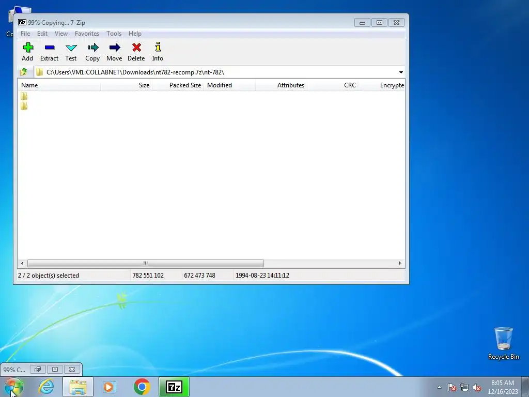Click the Copy toolbar icon

[92, 47]
